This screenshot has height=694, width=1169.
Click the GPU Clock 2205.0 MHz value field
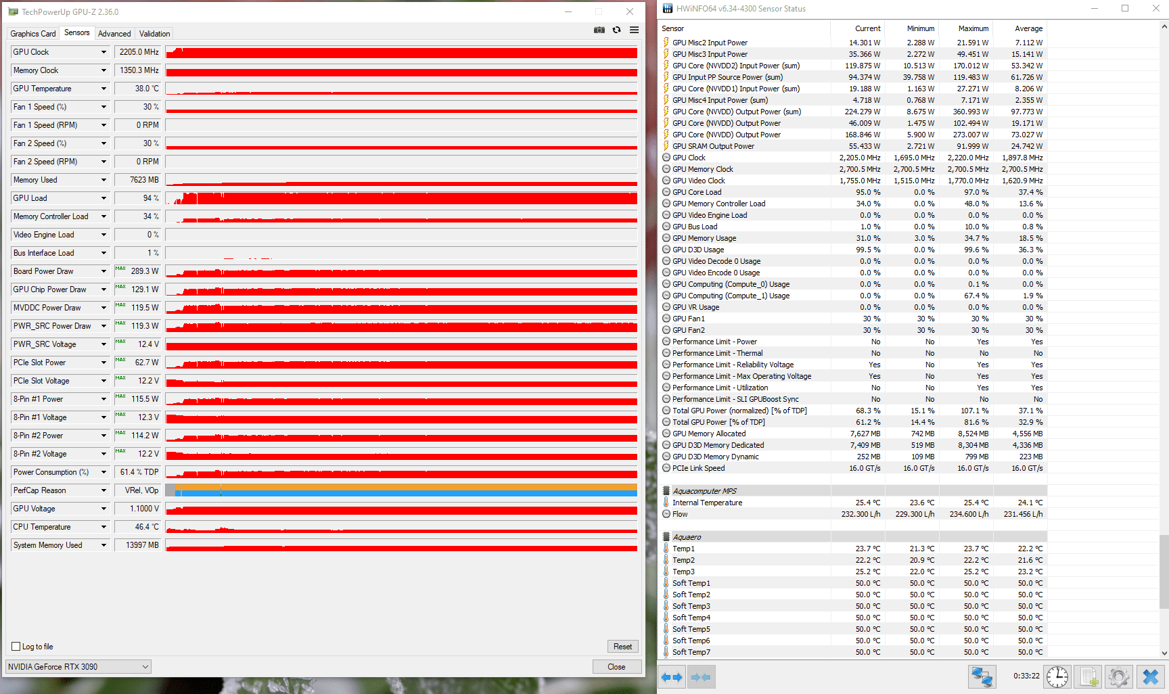[138, 52]
